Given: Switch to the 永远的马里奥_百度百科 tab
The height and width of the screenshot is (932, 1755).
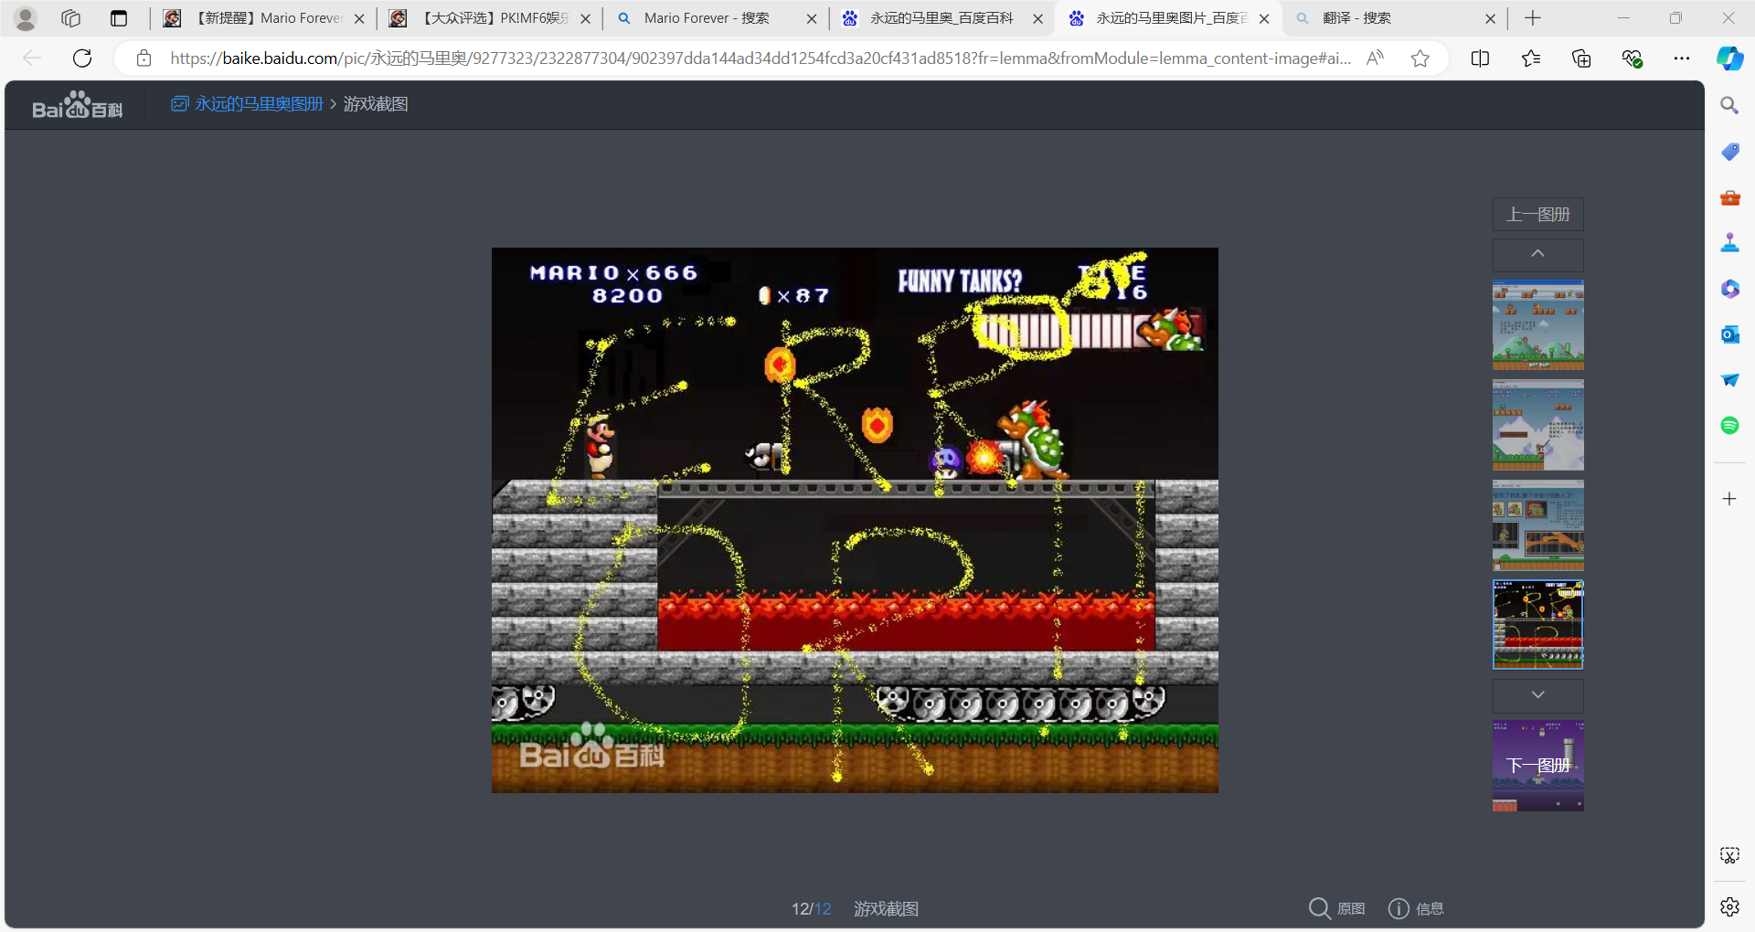Looking at the screenshot, I should click(941, 18).
